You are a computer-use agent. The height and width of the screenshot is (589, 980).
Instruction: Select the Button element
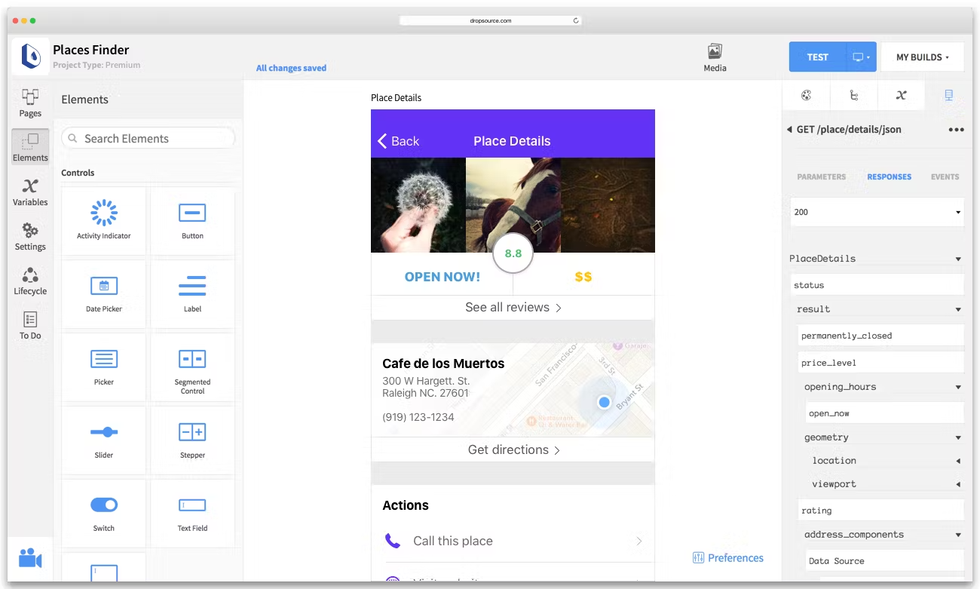click(192, 220)
